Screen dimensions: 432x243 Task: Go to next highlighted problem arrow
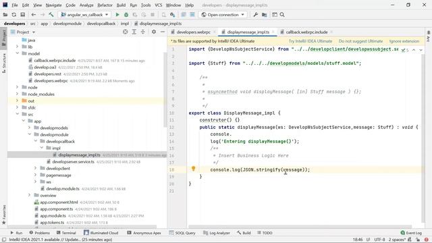421,50
